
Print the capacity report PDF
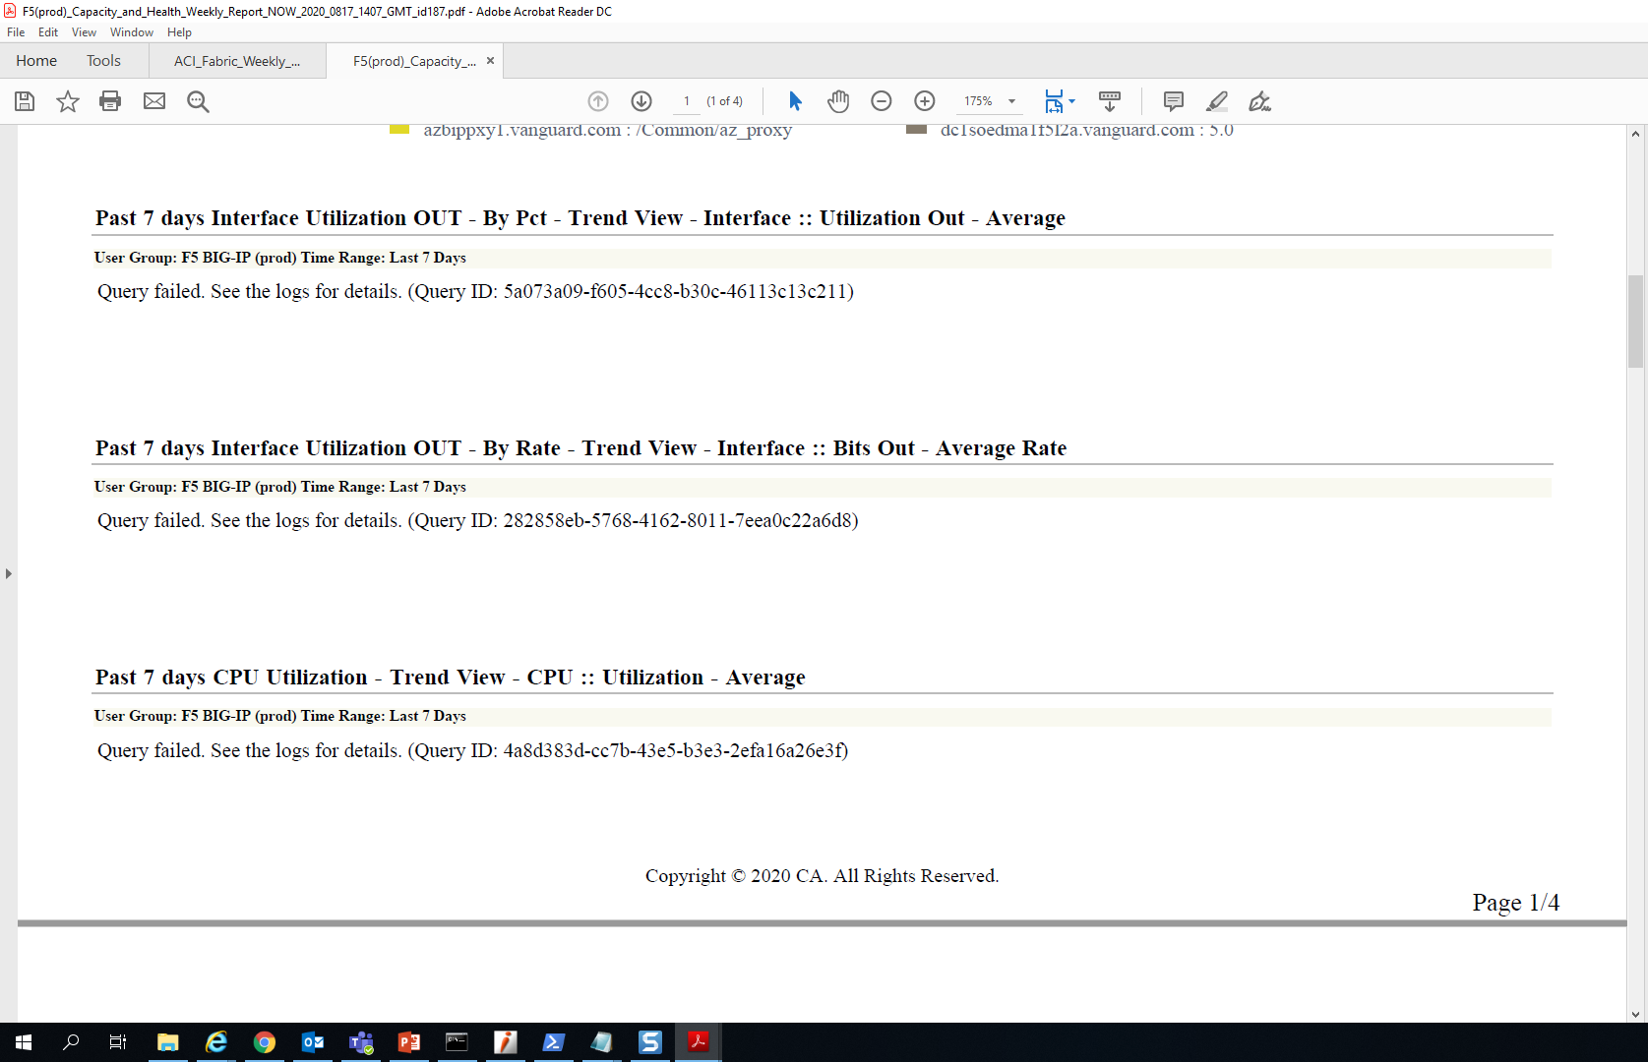(x=109, y=101)
